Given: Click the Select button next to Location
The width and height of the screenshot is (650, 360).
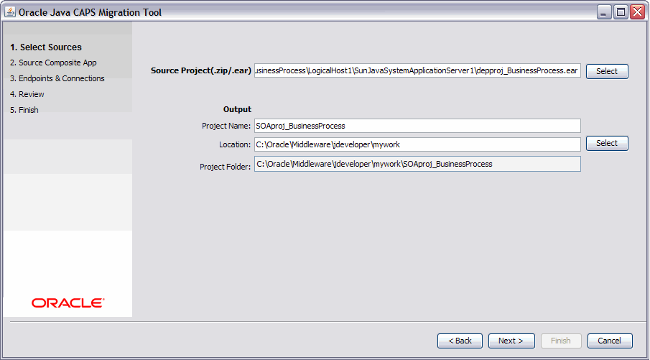Looking at the screenshot, I should (607, 144).
